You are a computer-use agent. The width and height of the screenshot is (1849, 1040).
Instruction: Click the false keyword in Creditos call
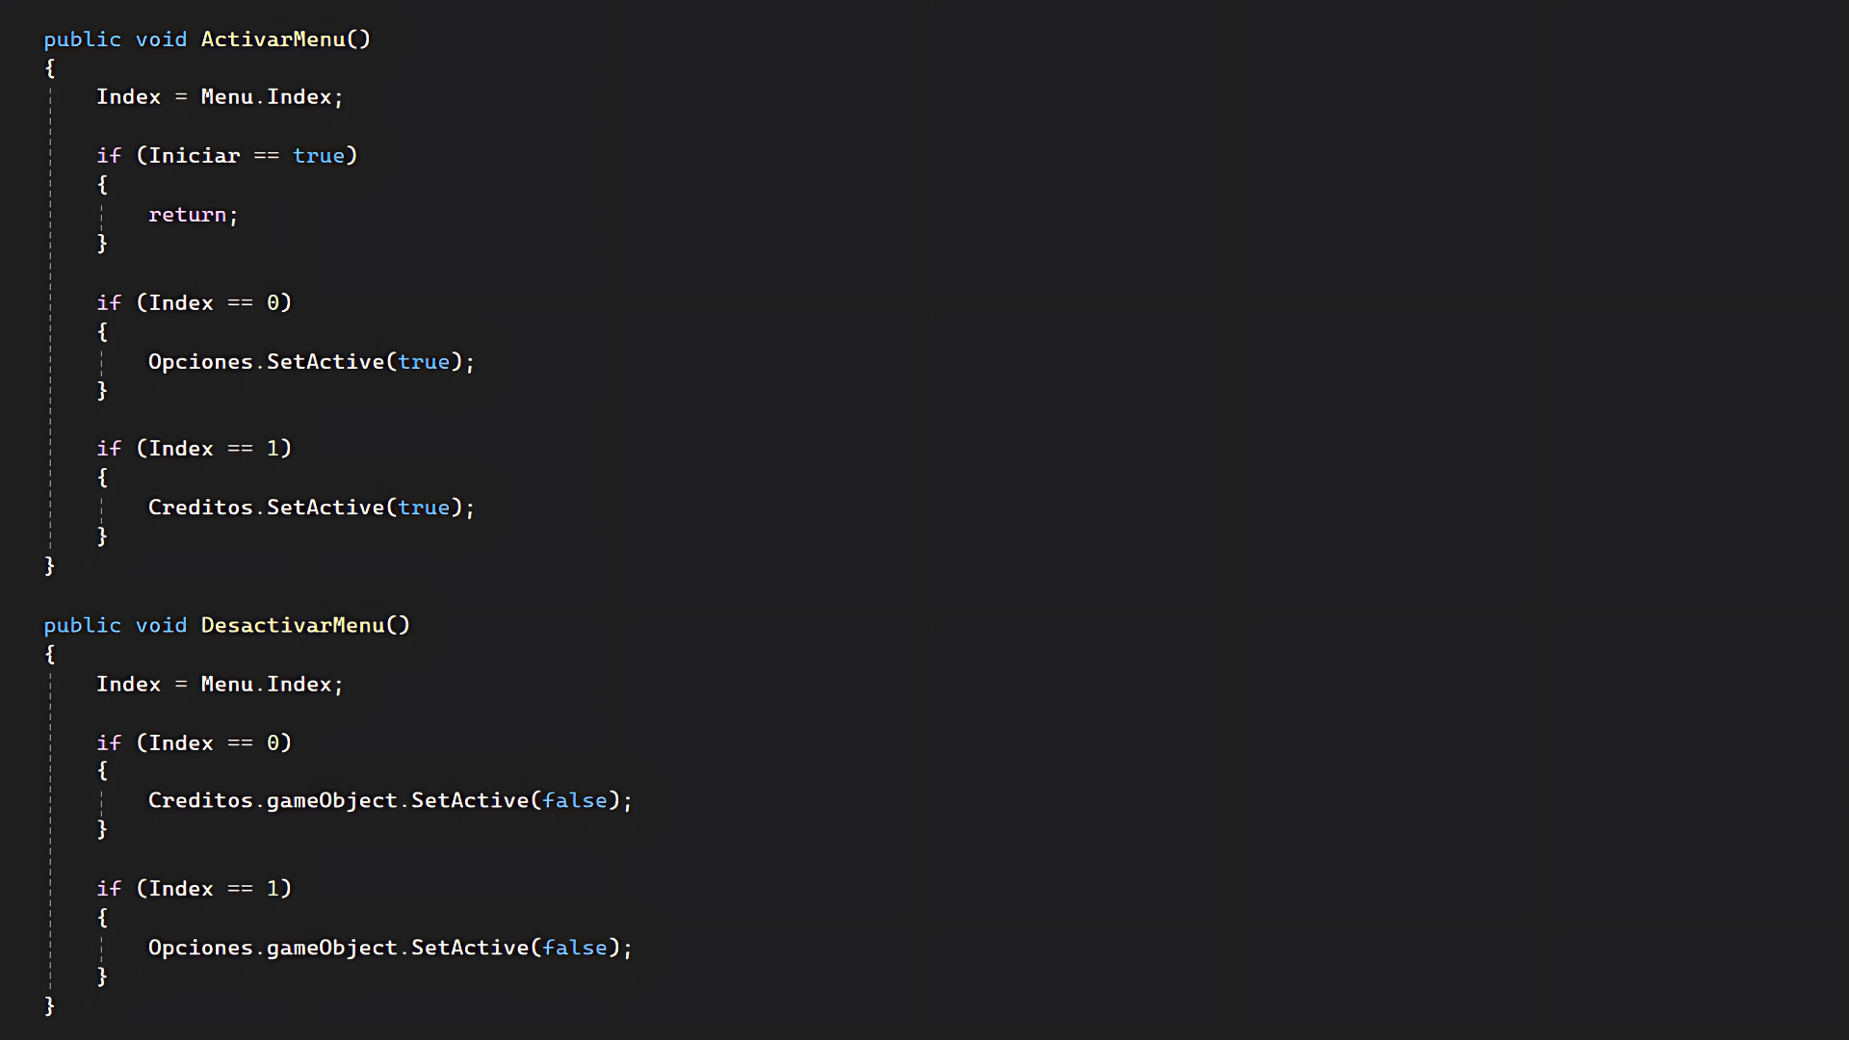pos(575,801)
